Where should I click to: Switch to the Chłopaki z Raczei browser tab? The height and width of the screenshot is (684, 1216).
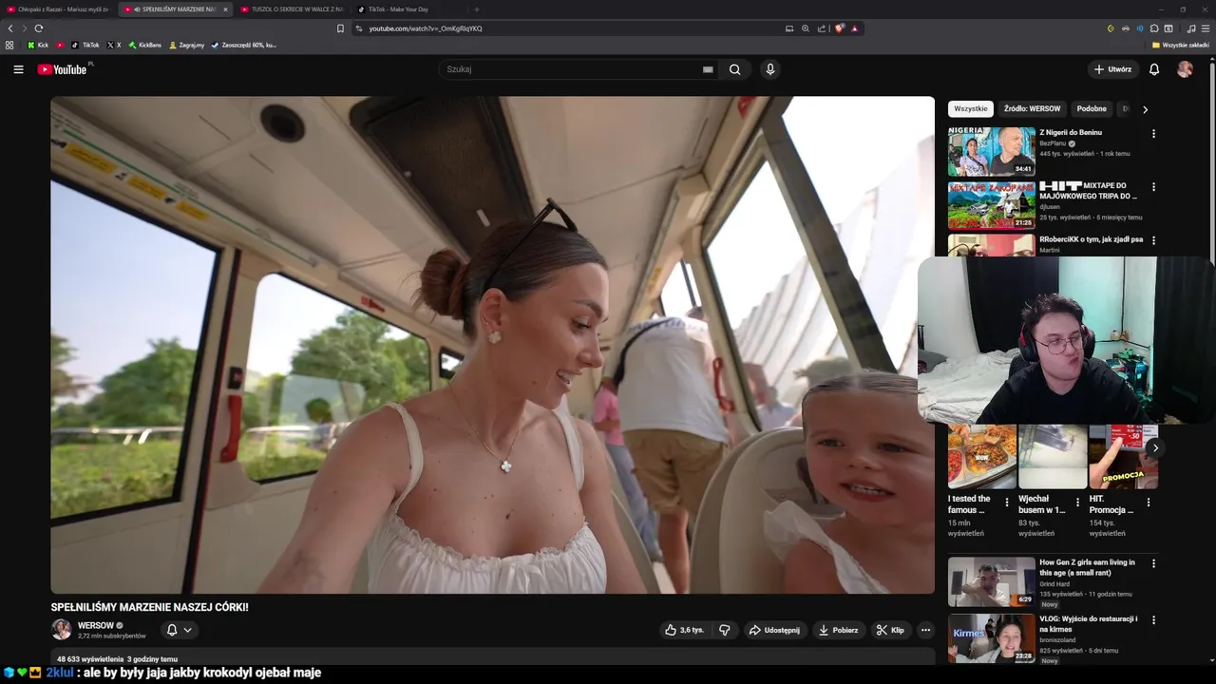pyautogui.click(x=57, y=9)
